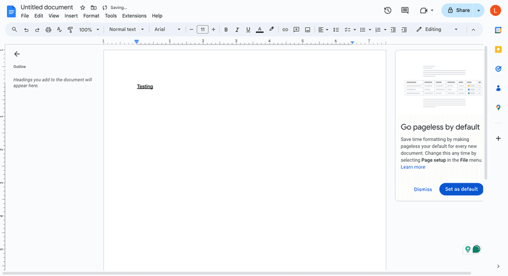Open Google Tasks in the side panel
508x276 pixels.
click(498, 69)
